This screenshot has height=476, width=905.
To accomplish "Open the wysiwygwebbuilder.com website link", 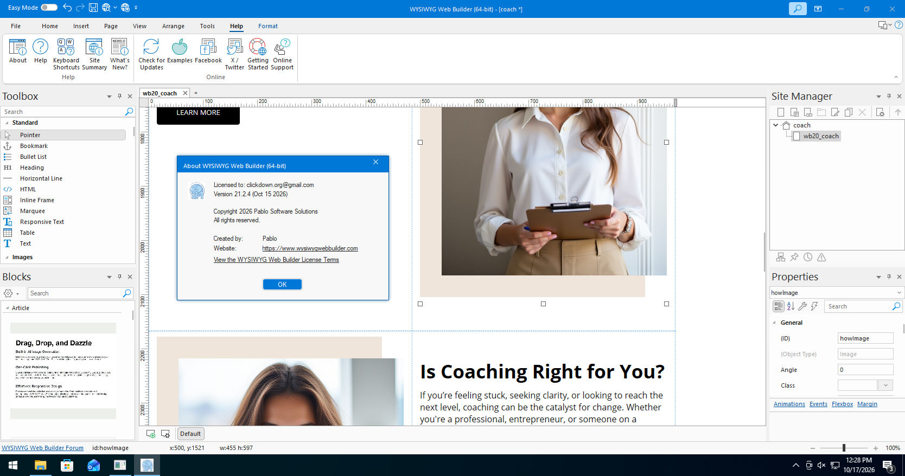I will (310, 248).
